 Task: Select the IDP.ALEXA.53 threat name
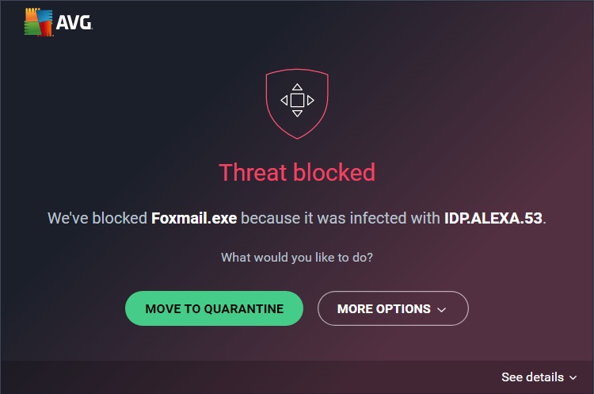tap(493, 218)
